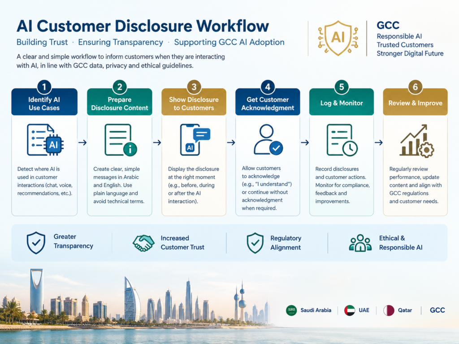Click the Saudi Arabia flag icon
The image size is (459, 344).
point(291,310)
